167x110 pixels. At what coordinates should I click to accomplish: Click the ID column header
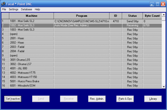click(116, 16)
